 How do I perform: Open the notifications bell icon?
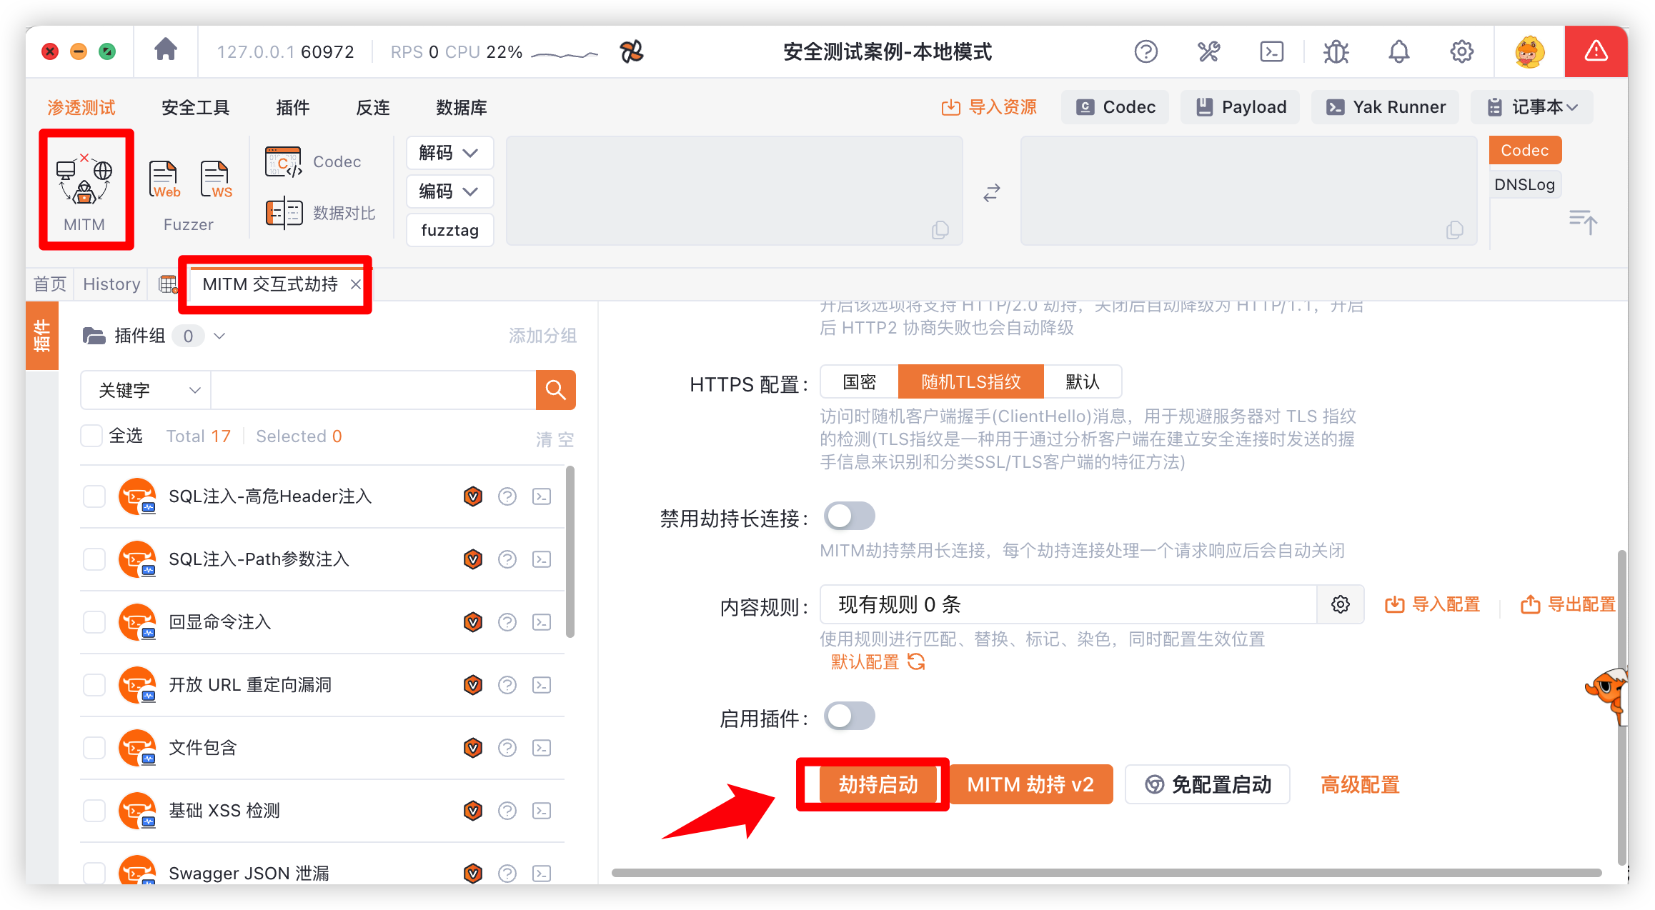coord(1398,51)
